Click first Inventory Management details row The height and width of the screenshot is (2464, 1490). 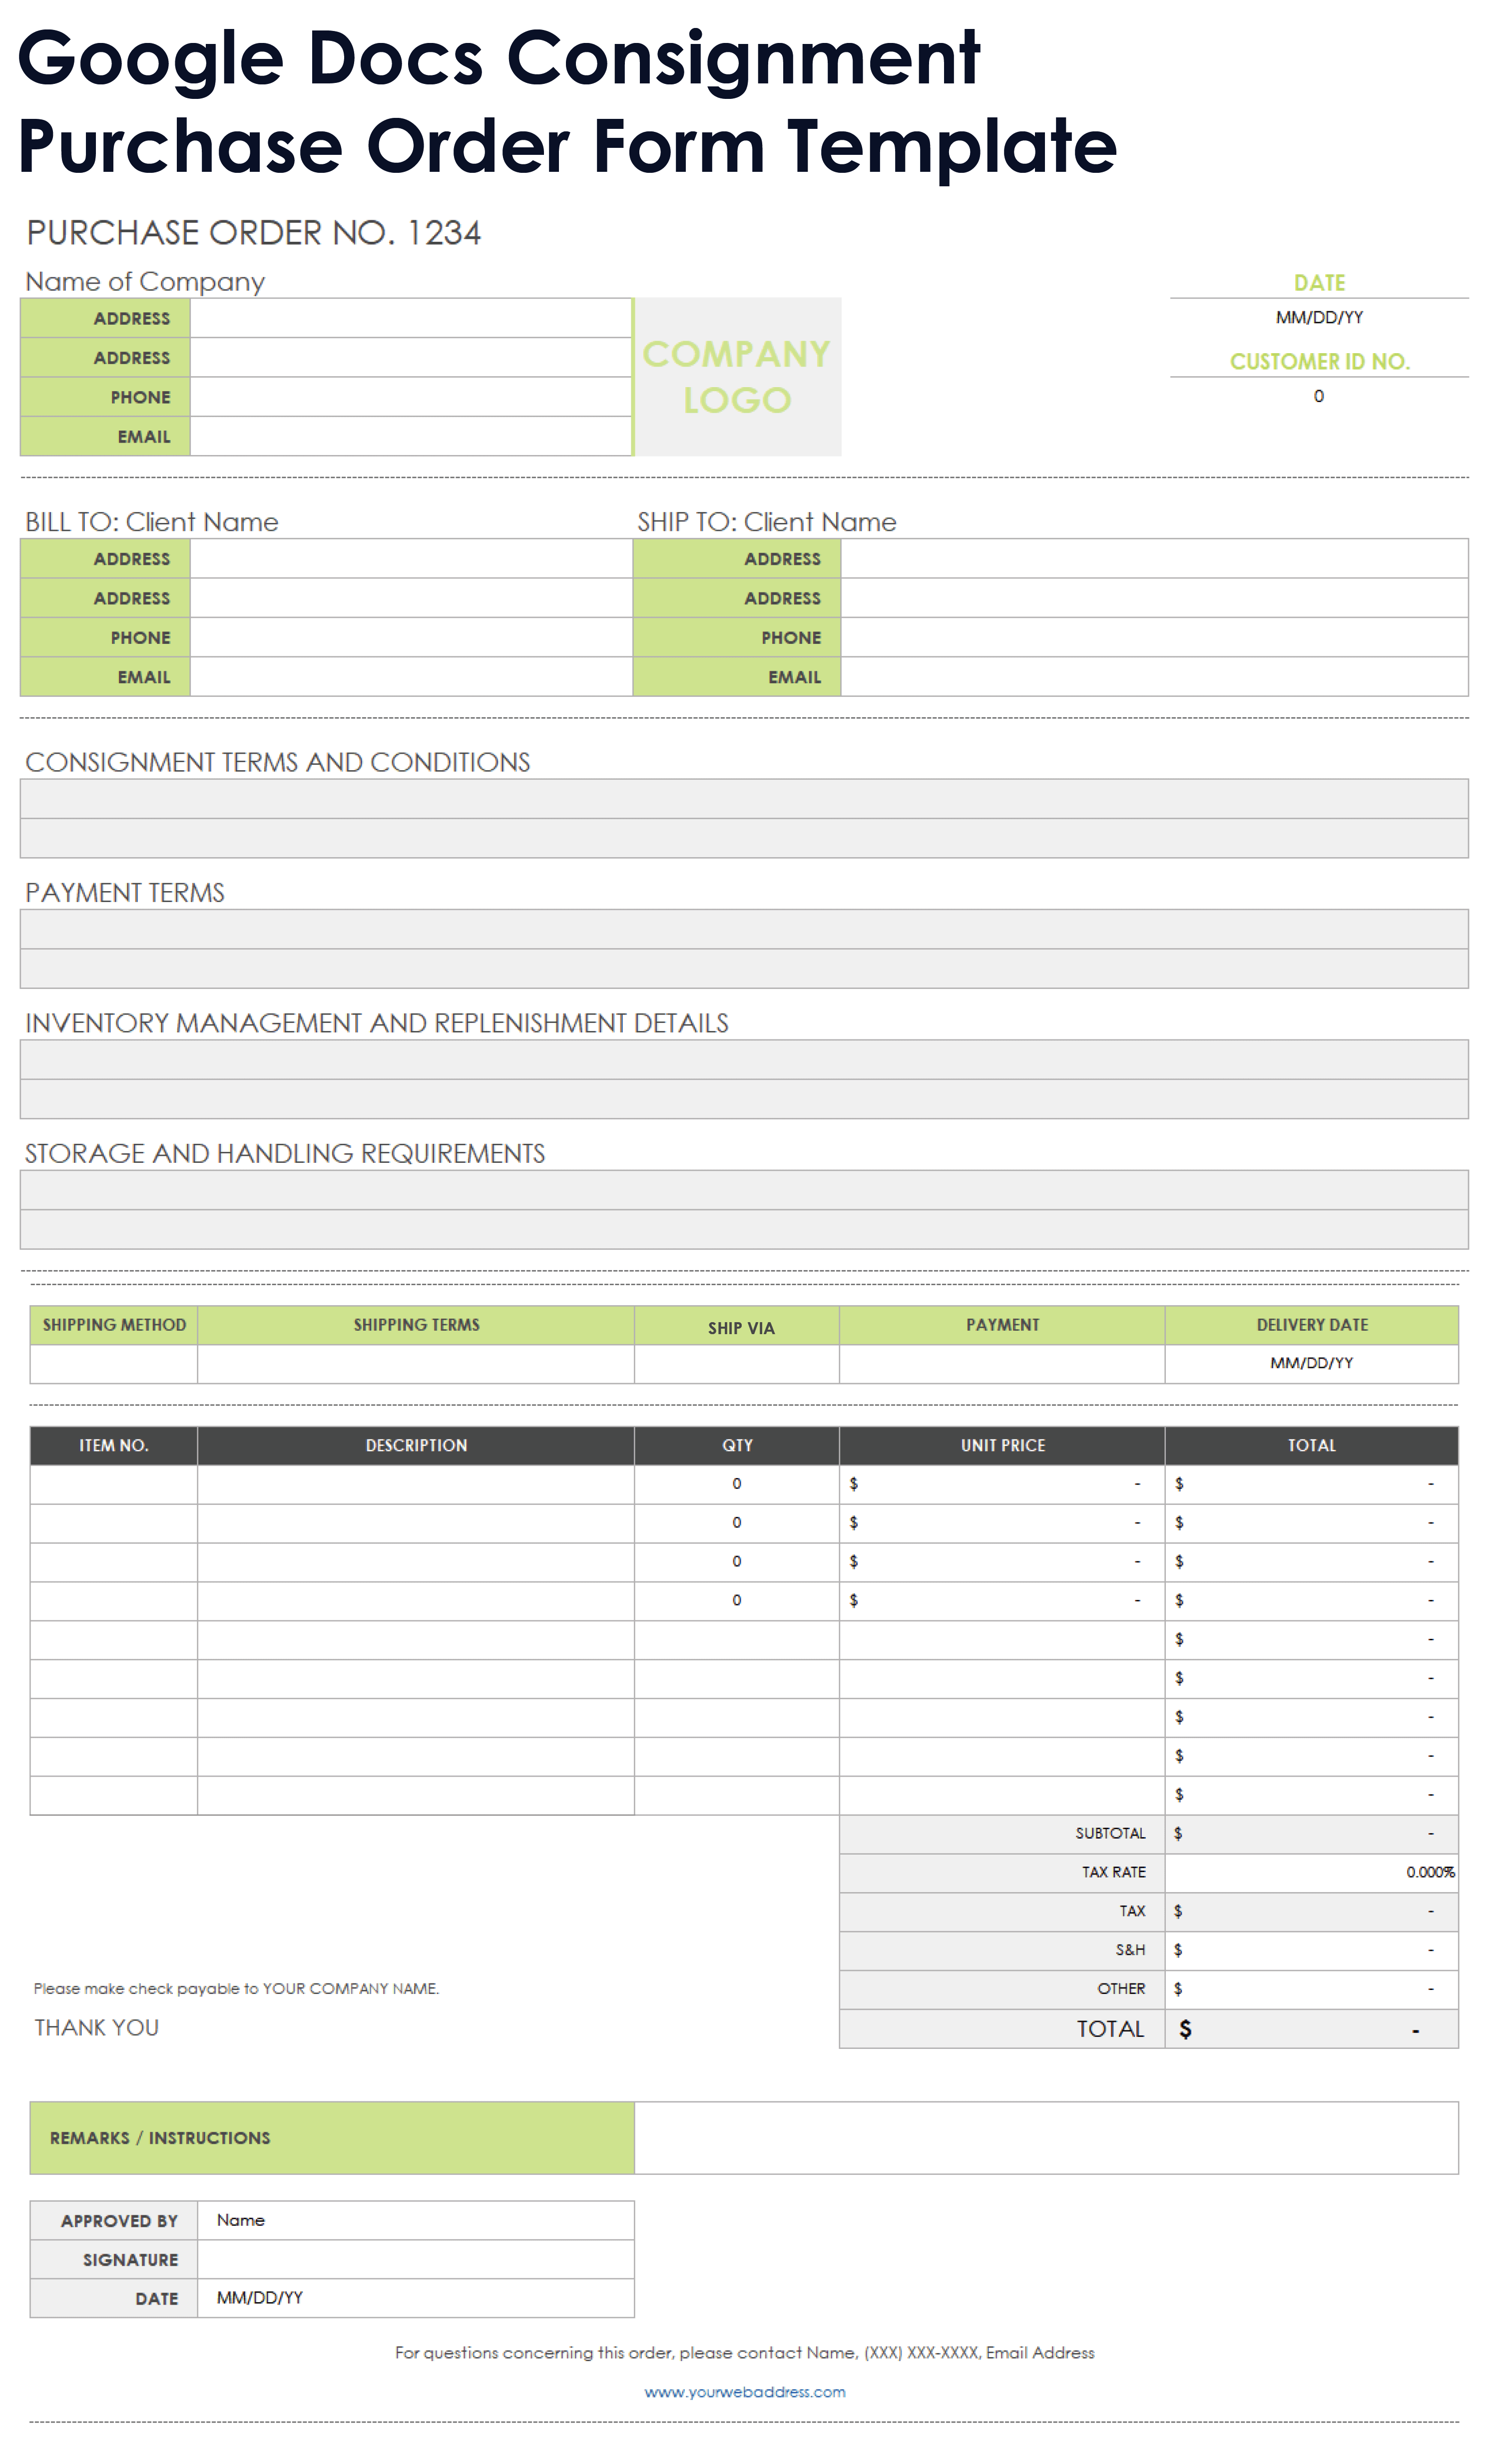744,1060
